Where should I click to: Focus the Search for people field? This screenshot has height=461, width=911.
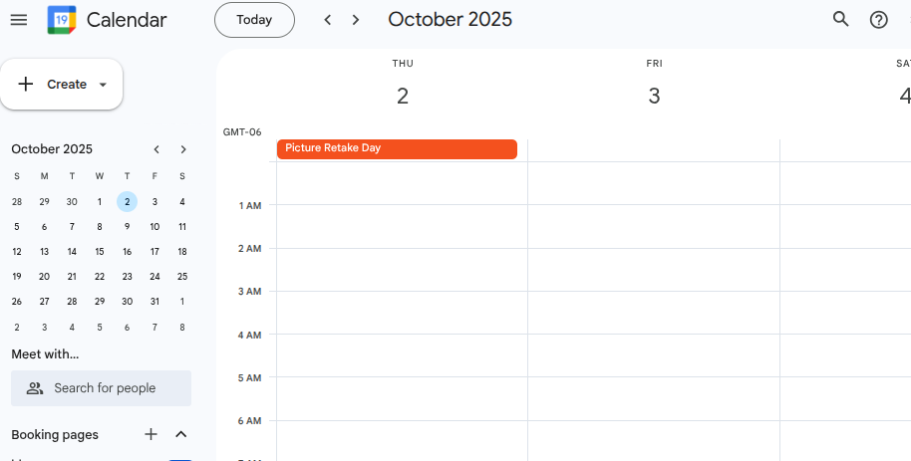click(102, 388)
